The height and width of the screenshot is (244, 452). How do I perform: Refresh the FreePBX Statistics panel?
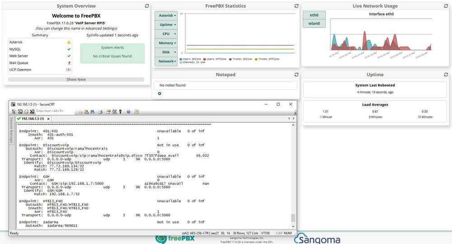[297, 6]
